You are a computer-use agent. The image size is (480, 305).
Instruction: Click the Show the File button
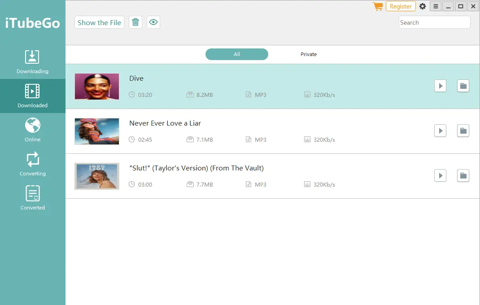(99, 22)
